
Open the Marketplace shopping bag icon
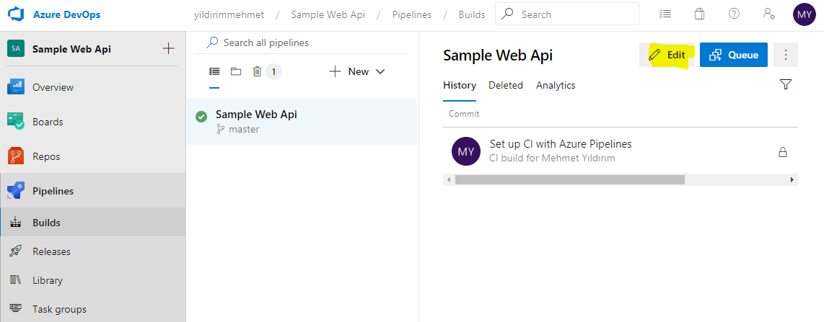click(699, 14)
